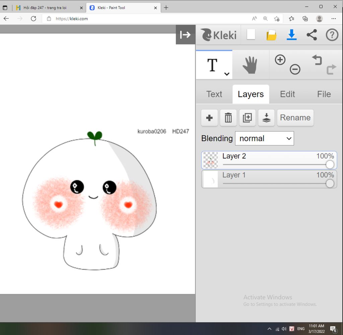Open browser zoom control

(265, 19)
